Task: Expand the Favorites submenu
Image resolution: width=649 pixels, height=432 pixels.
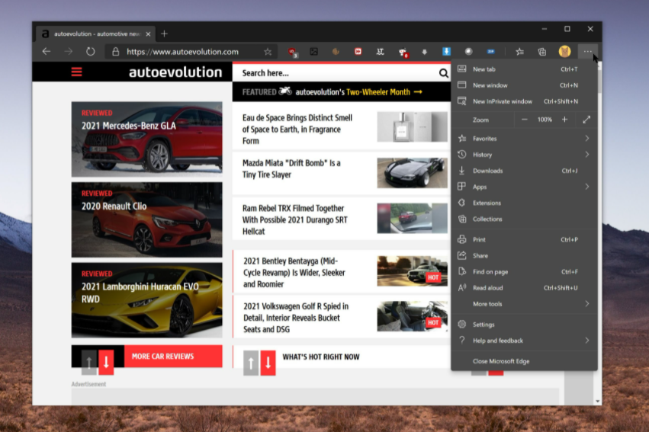Action: coord(587,139)
